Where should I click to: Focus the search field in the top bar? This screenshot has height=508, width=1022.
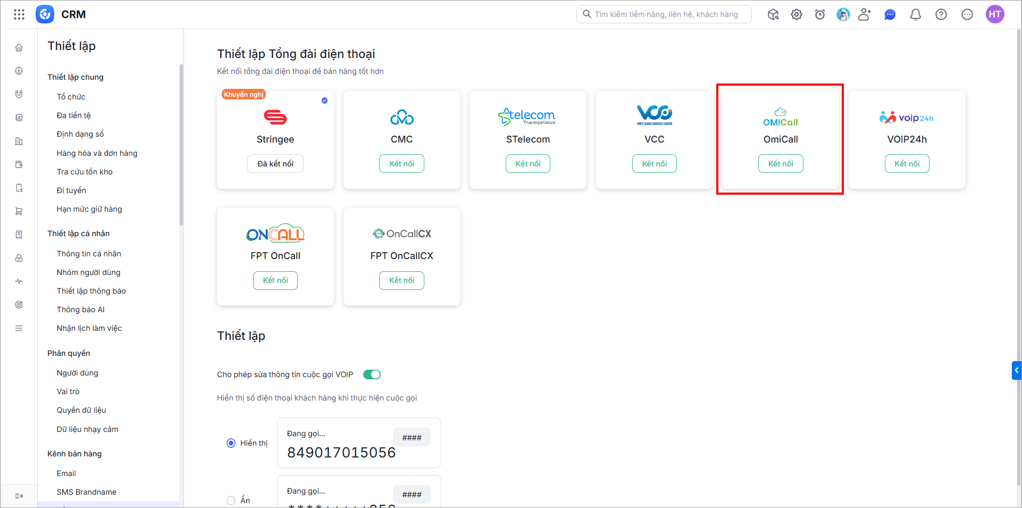664,14
